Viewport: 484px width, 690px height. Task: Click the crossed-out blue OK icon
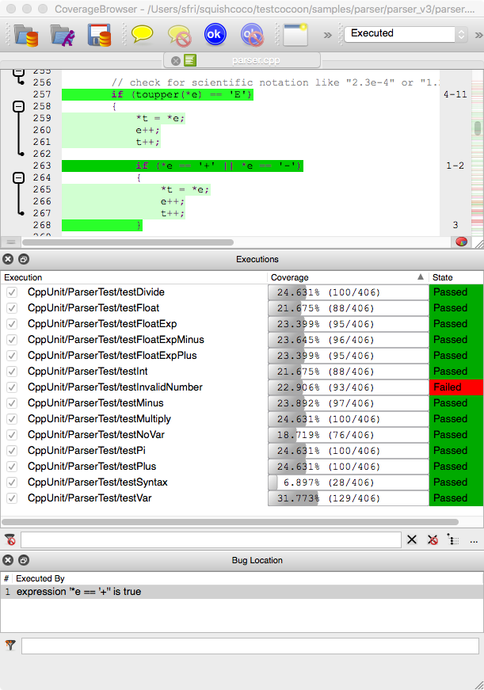click(x=252, y=34)
